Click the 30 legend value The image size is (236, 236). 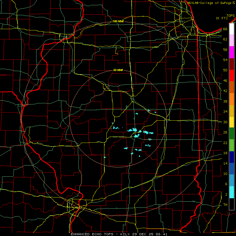point(225,122)
